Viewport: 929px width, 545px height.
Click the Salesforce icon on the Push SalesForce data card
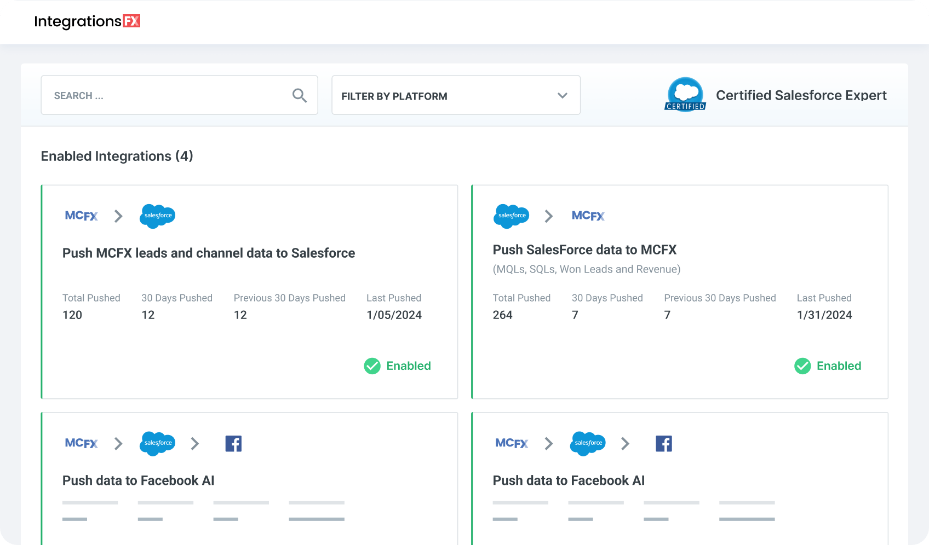tap(511, 216)
